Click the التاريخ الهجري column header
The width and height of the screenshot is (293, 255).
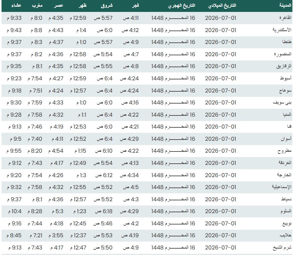coord(182,5)
